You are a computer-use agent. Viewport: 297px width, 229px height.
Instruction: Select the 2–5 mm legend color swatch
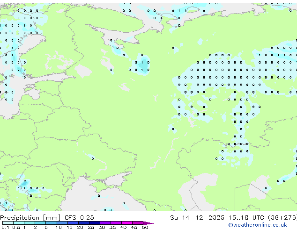point(40,223)
